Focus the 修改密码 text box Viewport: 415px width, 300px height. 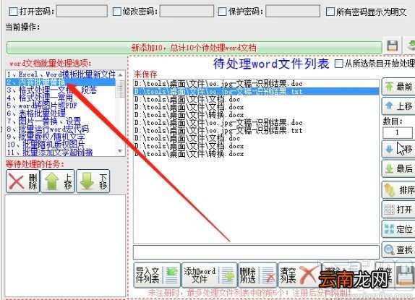click(x=187, y=12)
